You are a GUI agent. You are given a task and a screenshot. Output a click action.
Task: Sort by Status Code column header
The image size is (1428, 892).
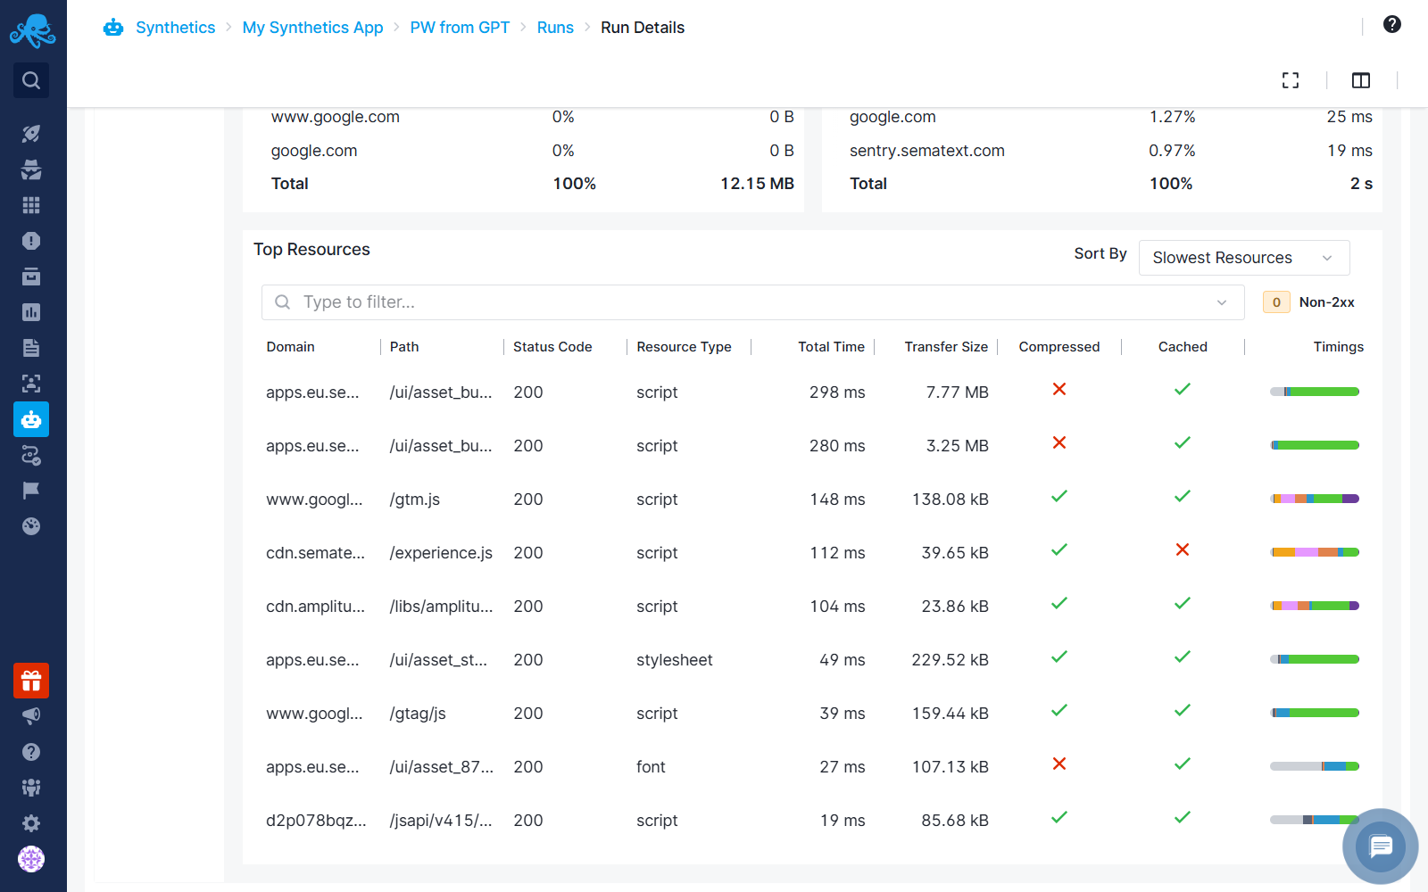(x=552, y=347)
